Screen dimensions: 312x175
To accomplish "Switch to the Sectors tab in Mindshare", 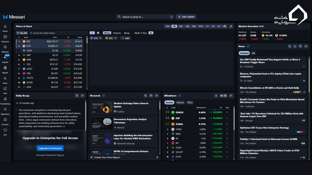I will 180,102.
